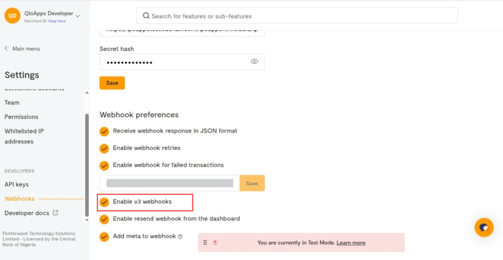Grab the drag handle on Test Mode banner
This screenshot has height=260, width=503.
[x=205, y=242]
